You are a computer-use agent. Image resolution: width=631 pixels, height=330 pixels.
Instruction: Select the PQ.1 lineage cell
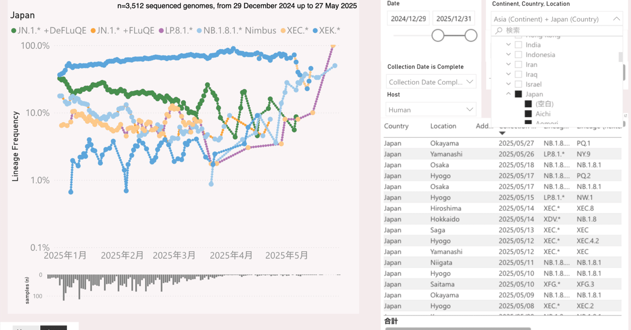click(584, 143)
